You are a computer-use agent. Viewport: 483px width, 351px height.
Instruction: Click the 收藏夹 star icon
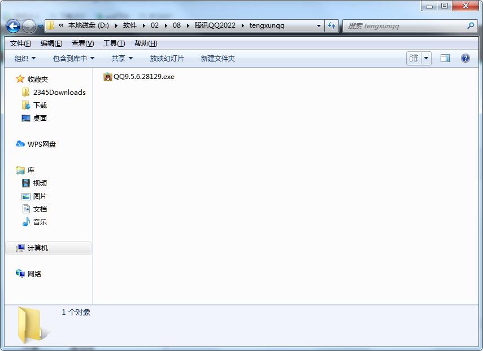(20, 79)
